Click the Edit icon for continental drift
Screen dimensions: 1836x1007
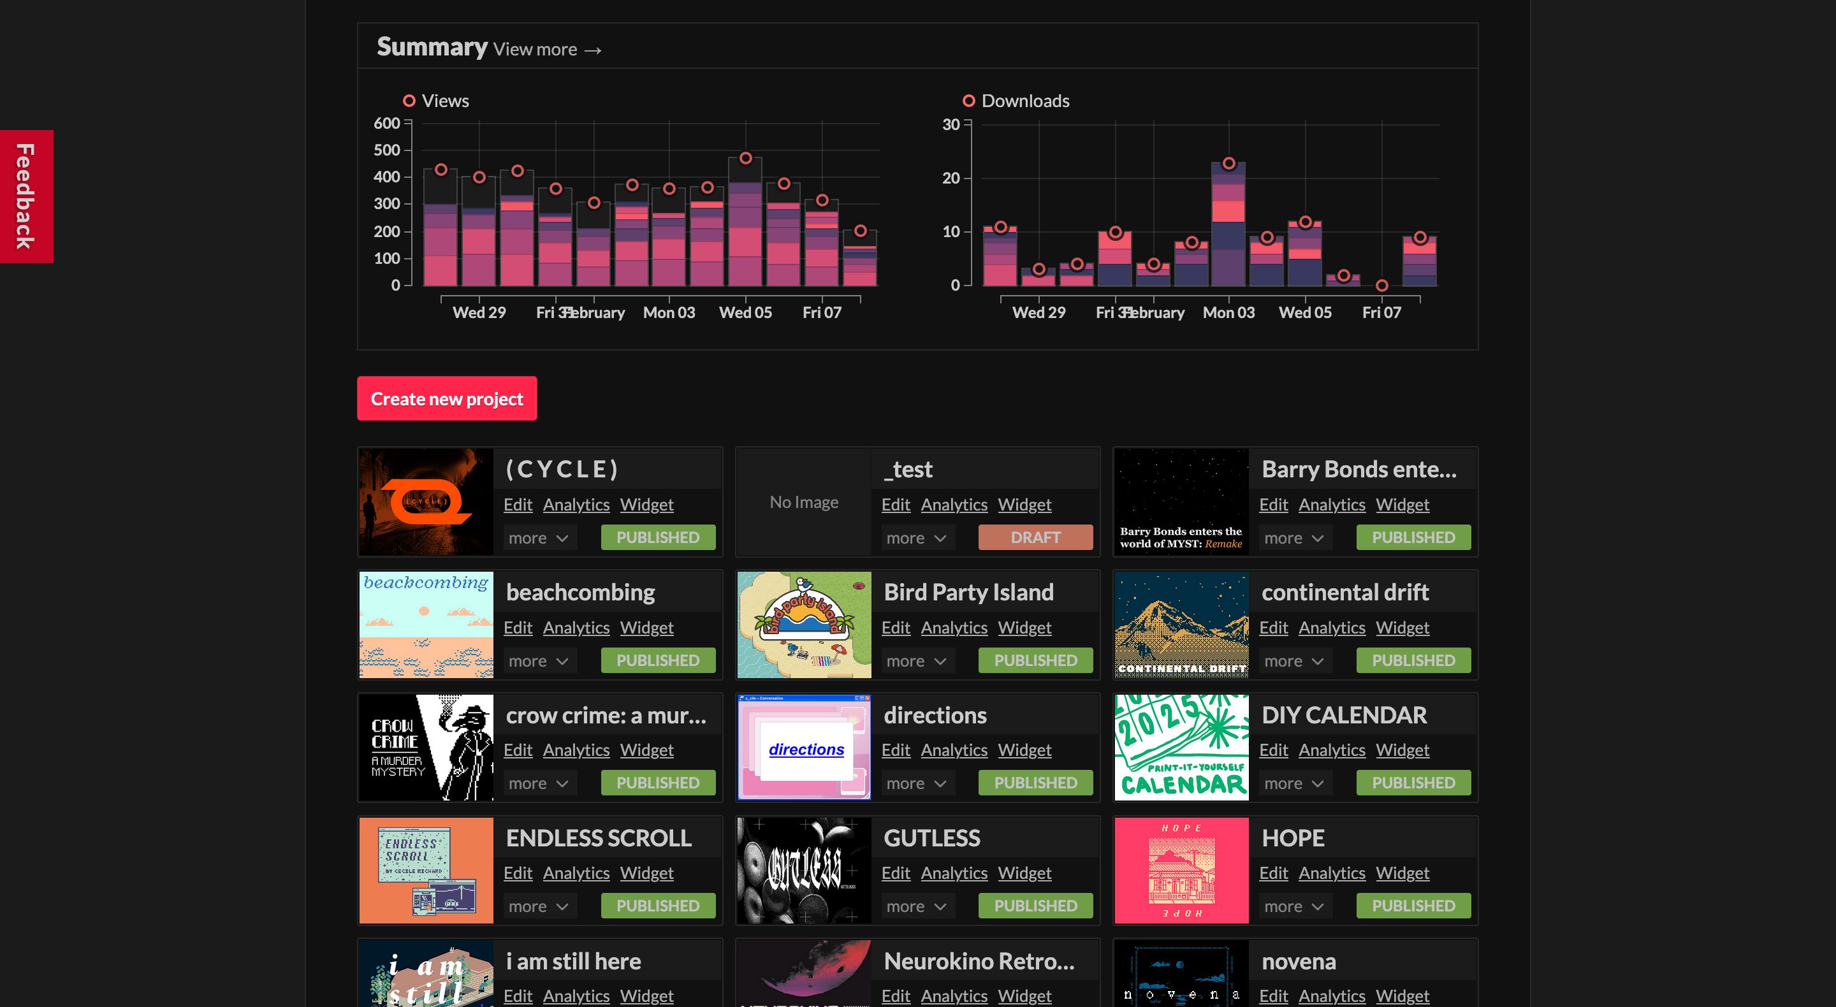pos(1273,628)
